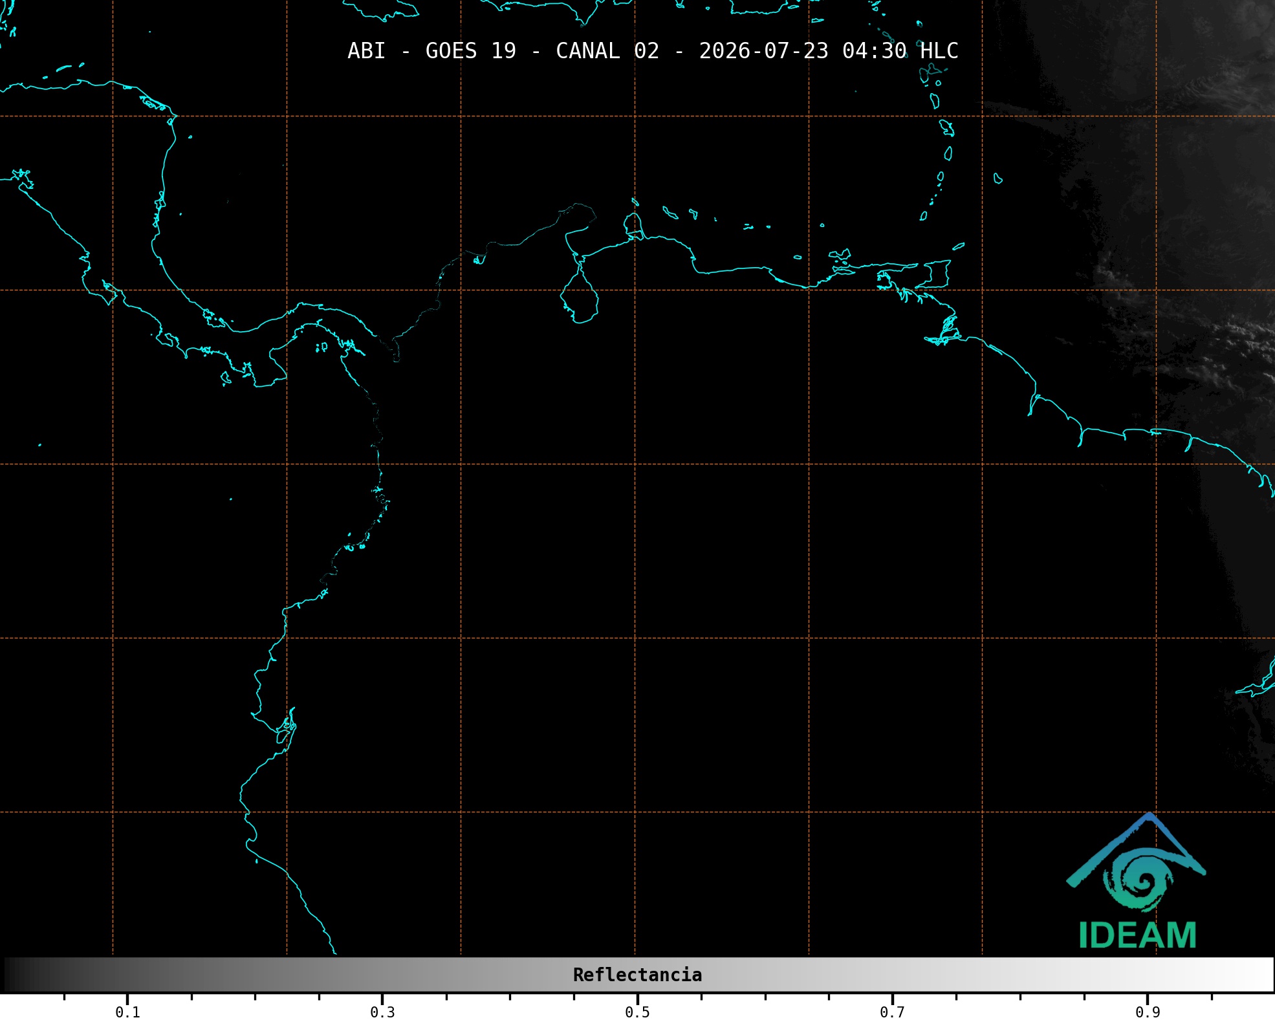Click the 0.1 colorbar tick label
The width and height of the screenshot is (1275, 1020).
(x=127, y=1012)
